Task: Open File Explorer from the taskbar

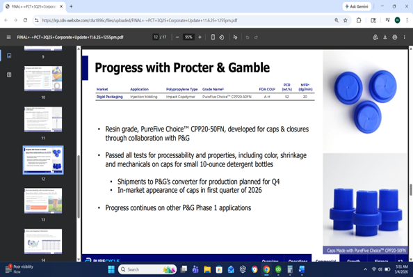Action: (207, 269)
